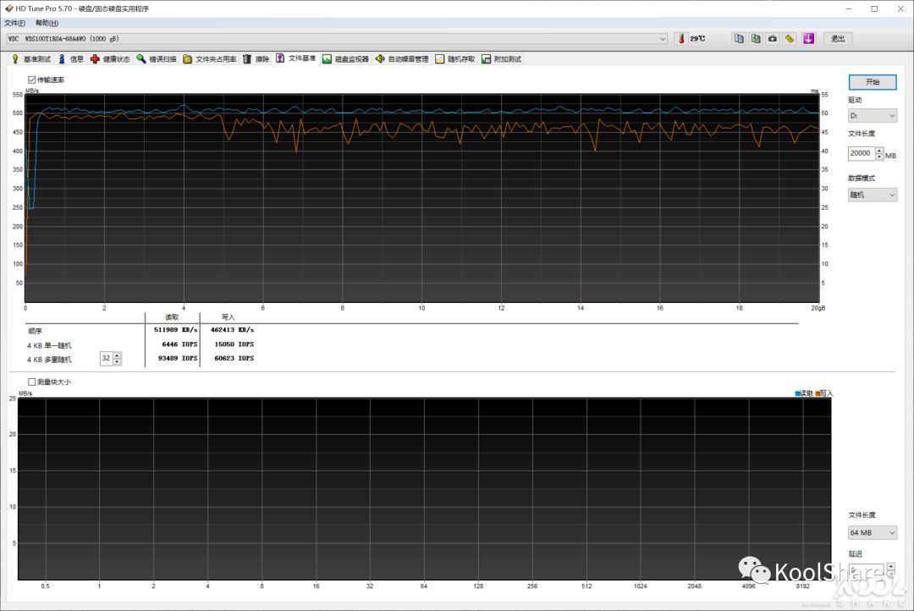914x611 pixels.
Task: Decrease the queue depth 32 stepper
Action: pos(117,361)
